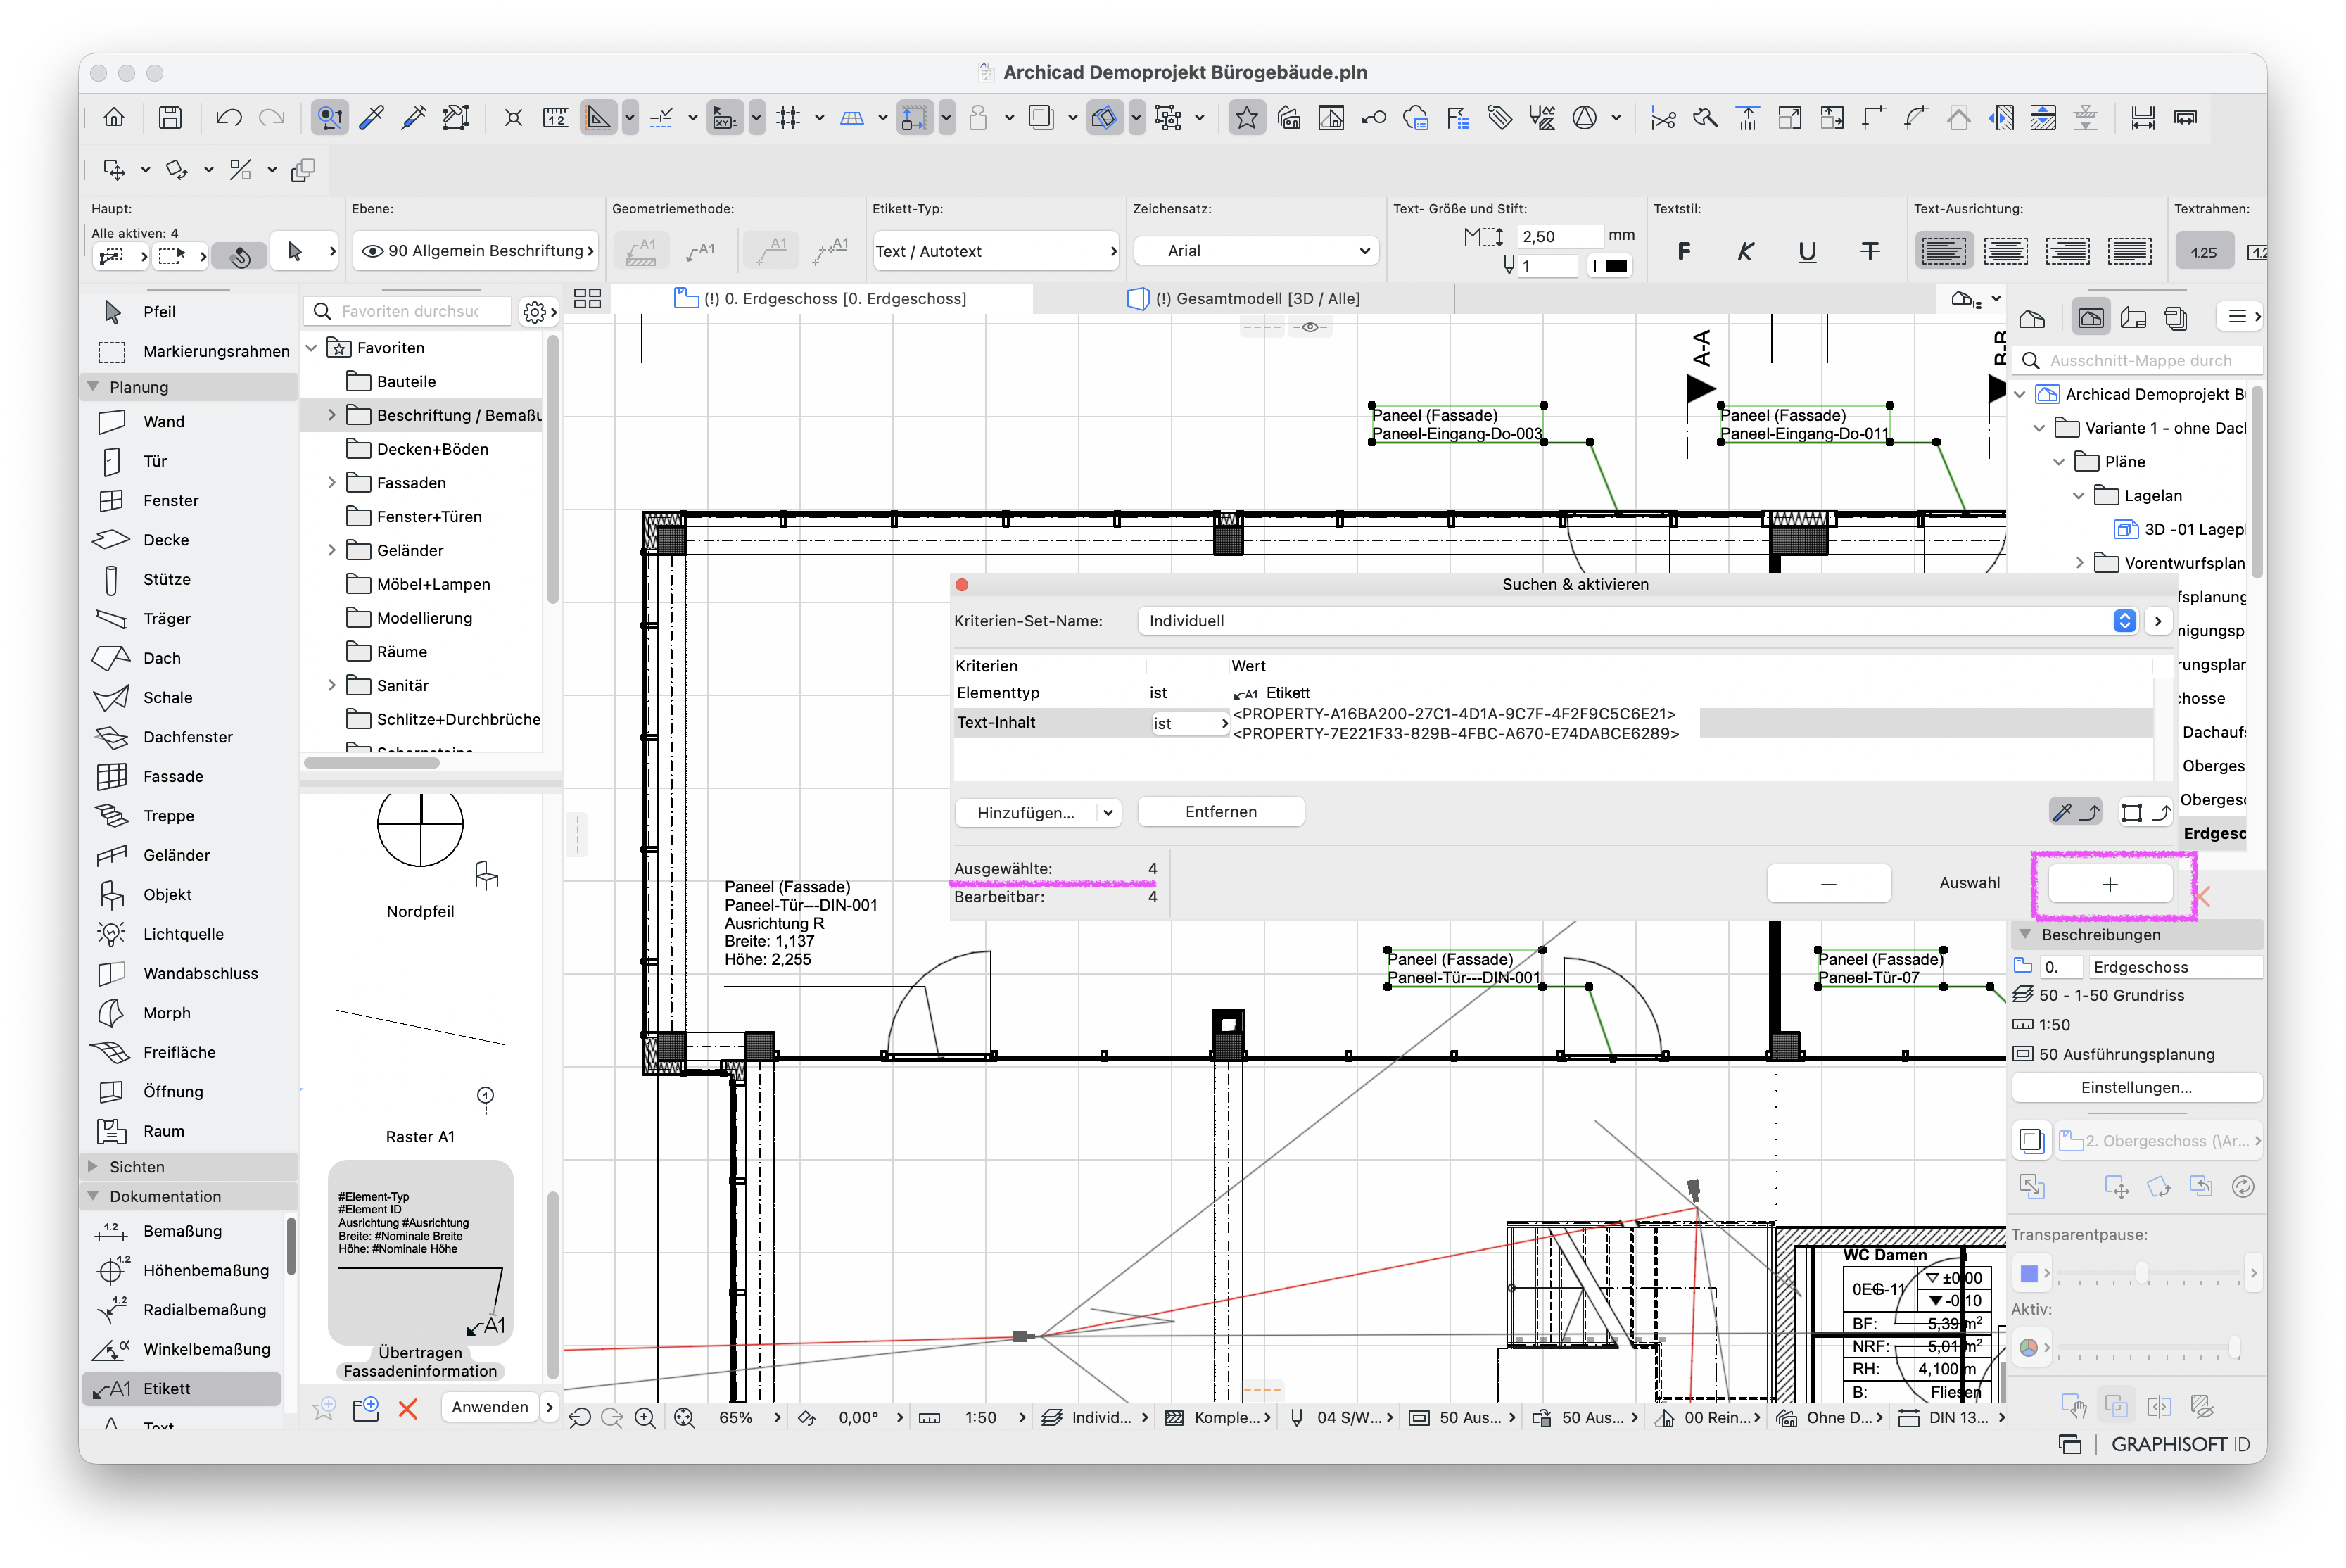Switch to Gesamtmodell 3D tab
Screen dimensions: 2346x1568
pos(1245,299)
